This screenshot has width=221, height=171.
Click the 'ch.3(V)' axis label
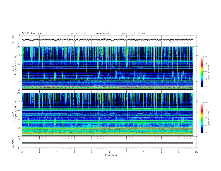tap(13, 143)
